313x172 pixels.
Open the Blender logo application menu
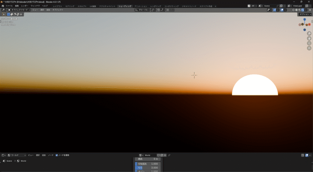(2, 6)
